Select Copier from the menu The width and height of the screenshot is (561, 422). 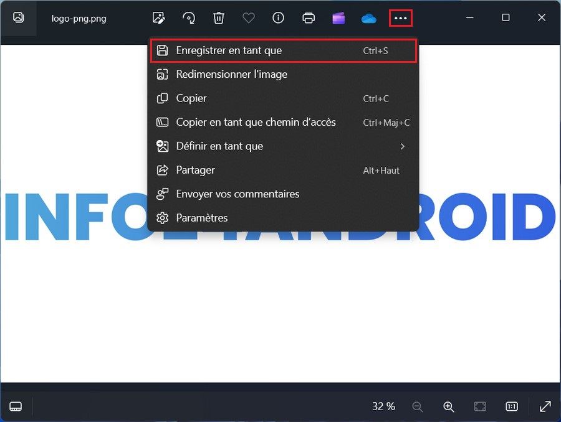click(191, 98)
